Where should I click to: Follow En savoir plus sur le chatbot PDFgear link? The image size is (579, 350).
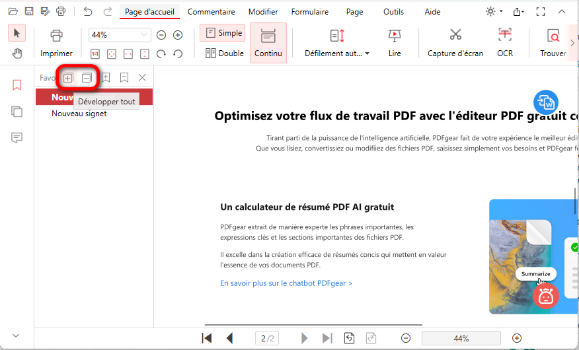point(286,283)
